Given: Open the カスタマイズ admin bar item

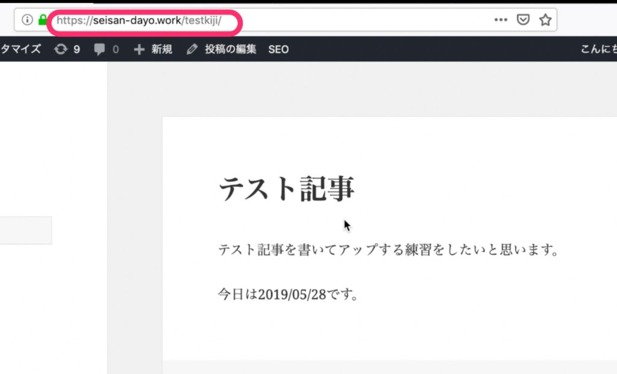Looking at the screenshot, I should pos(20,49).
